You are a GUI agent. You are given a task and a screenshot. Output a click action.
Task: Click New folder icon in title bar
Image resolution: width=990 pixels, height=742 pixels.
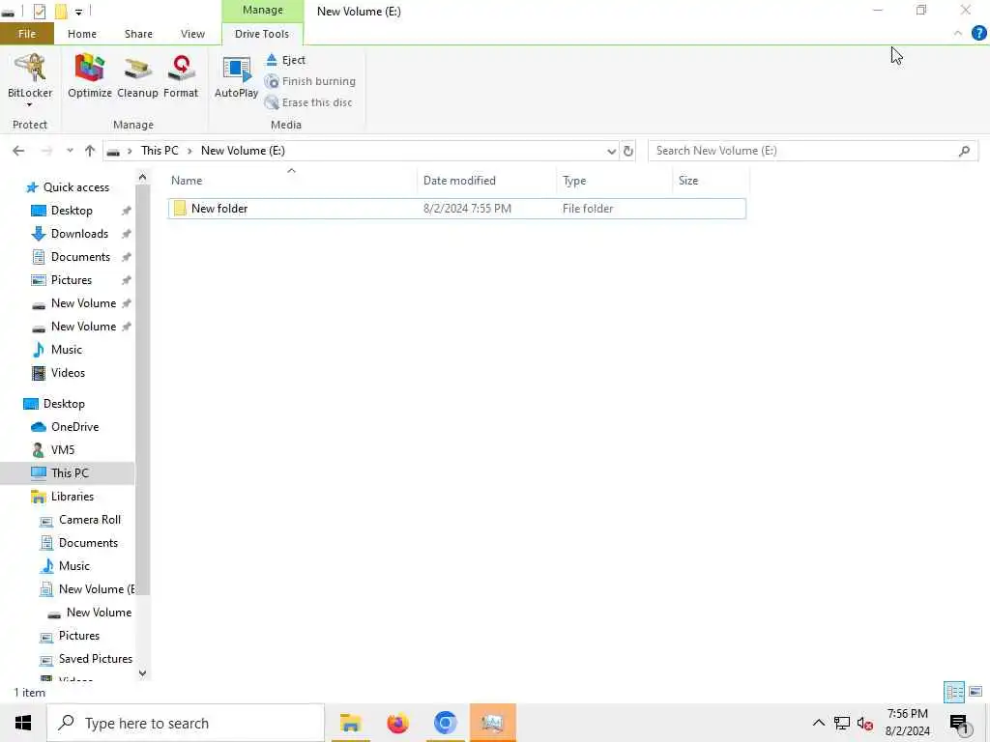[61, 12]
